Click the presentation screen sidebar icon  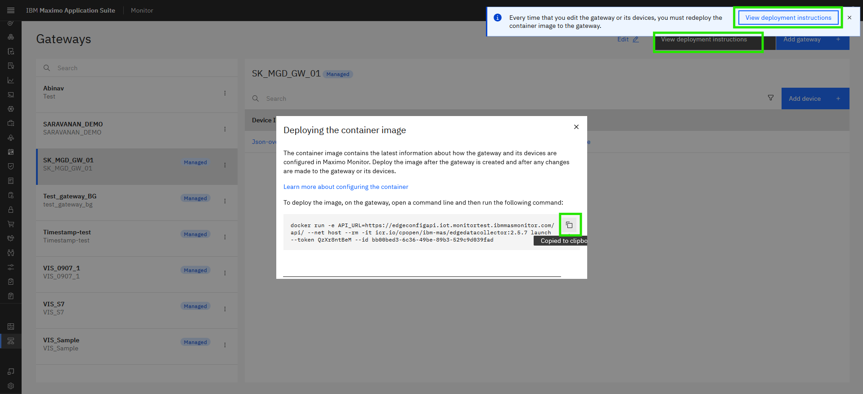[x=11, y=94]
